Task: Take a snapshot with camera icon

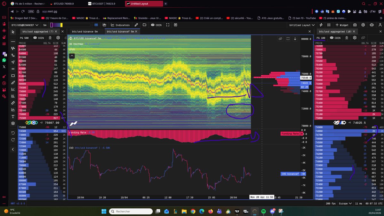Action: coord(355,25)
